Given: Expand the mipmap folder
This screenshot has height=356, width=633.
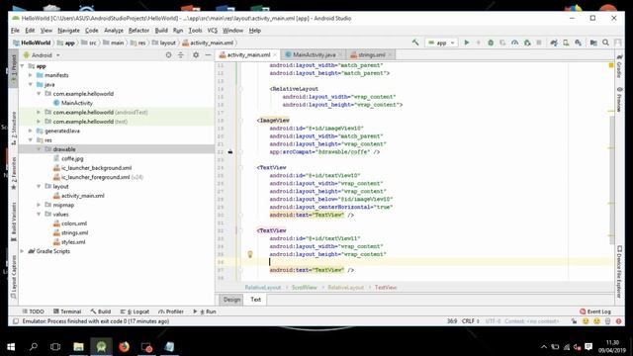Looking at the screenshot, I should (39, 205).
